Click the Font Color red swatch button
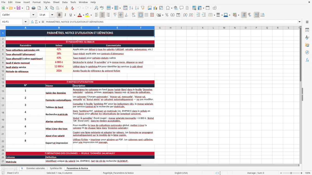Screen dimensions: 312x175 (80, 15)
